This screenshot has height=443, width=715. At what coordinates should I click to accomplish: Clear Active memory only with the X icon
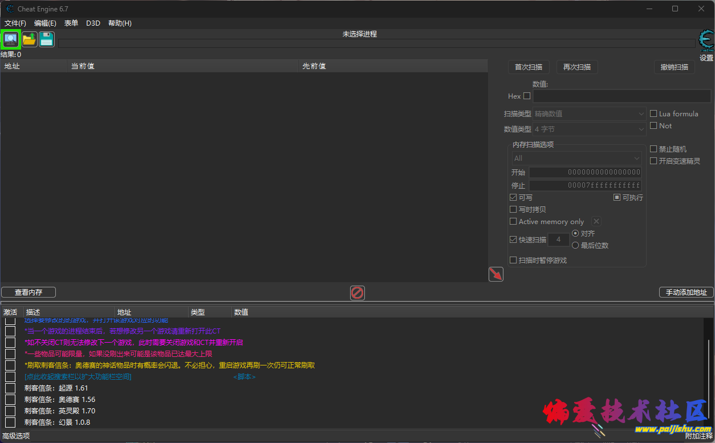[x=596, y=221]
